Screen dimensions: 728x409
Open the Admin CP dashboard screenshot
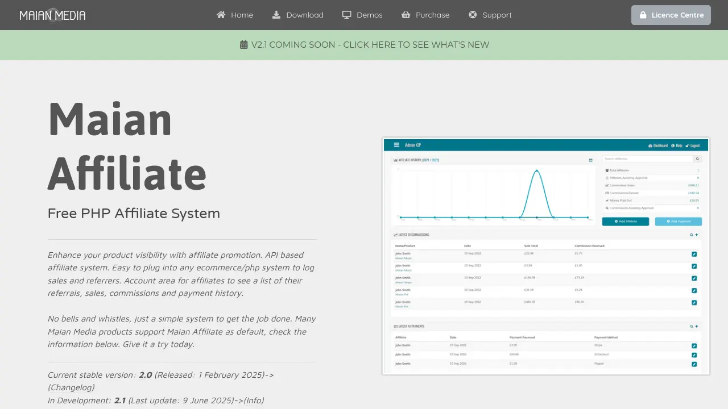point(546,256)
